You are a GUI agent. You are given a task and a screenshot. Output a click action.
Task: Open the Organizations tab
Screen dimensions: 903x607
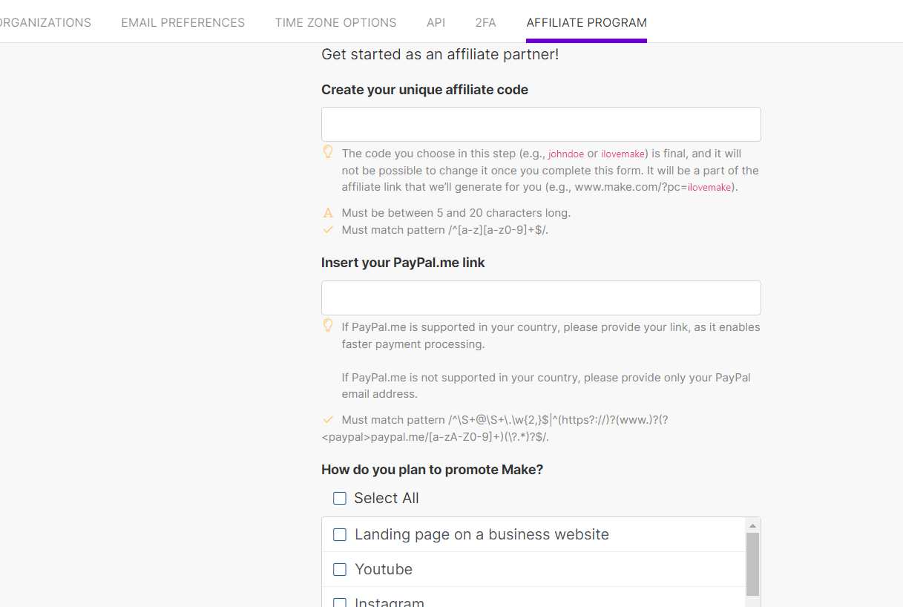point(45,22)
